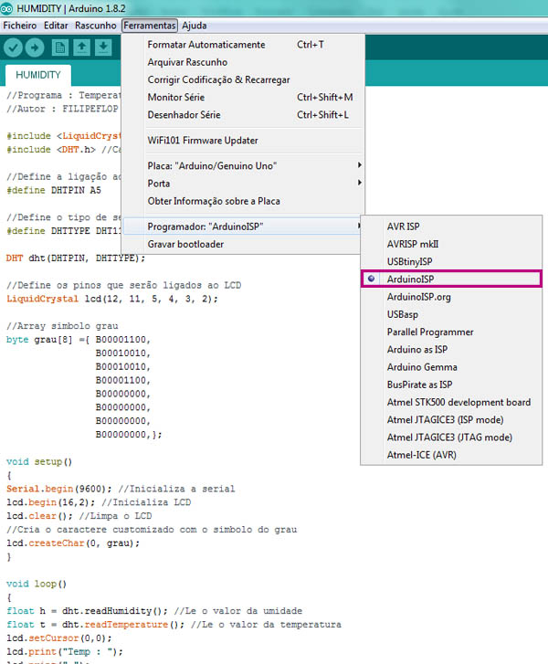Choose ArduinoISP.org programmer
Viewport: 548px width, 664px height.
(451, 297)
